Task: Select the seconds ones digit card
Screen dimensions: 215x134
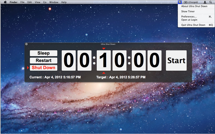Action: pyautogui.click(x=154, y=61)
